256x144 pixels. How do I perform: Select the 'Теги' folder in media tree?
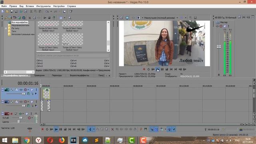(14, 31)
